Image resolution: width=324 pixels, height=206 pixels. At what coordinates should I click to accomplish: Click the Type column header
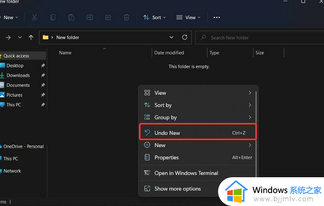click(x=214, y=53)
